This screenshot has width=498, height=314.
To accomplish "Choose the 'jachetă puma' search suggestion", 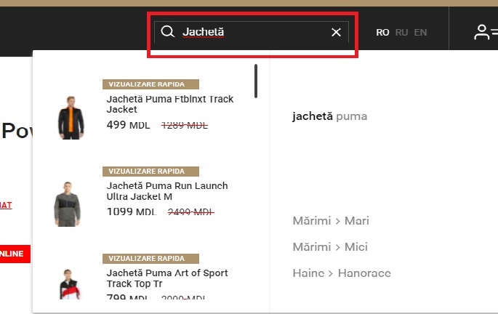I will tap(329, 116).
